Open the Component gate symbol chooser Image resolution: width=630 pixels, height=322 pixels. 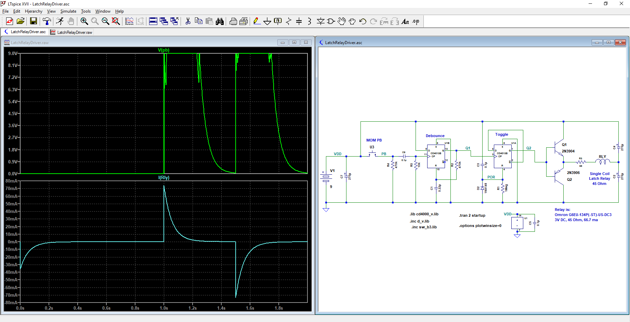coord(331,22)
